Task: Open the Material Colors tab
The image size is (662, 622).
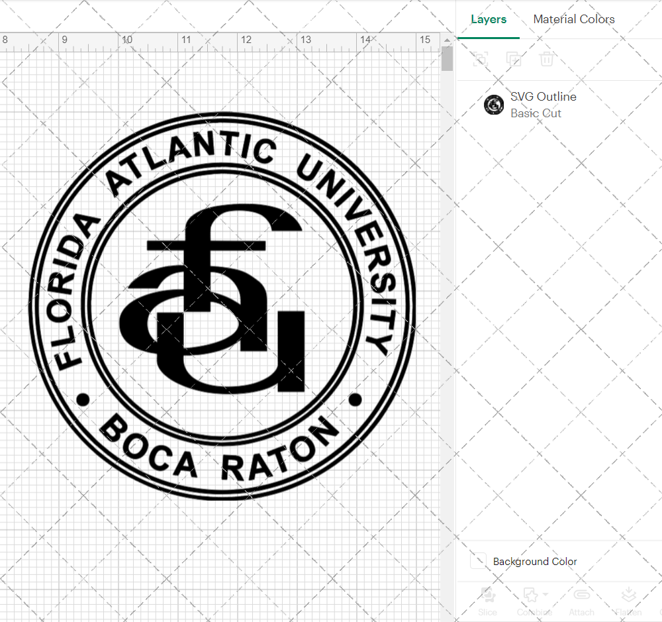Action: click(x=574, y=19)
